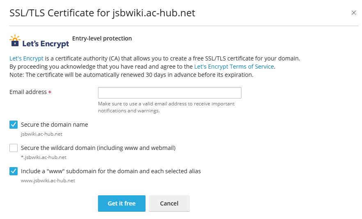
Task: Click the valid email address hint text
Action: [x=166, y=107]
